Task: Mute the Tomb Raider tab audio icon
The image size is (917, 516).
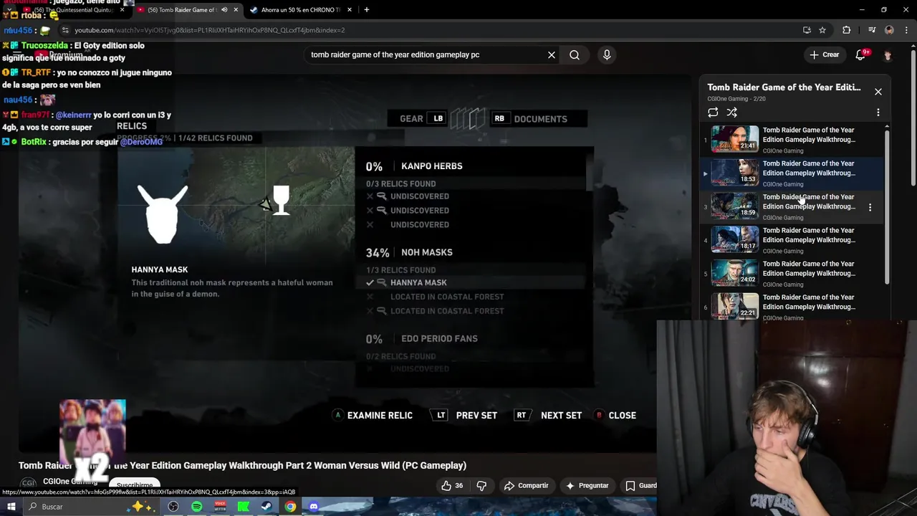Action: coord(224,10)
